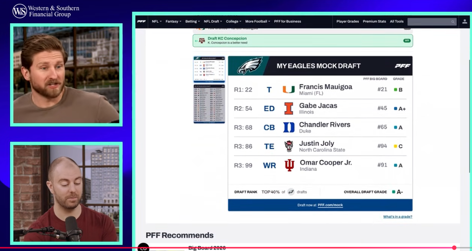Open the NFL Draft dropdown
472x251 pixels.
pyautogui.click(x=213, y=21)
